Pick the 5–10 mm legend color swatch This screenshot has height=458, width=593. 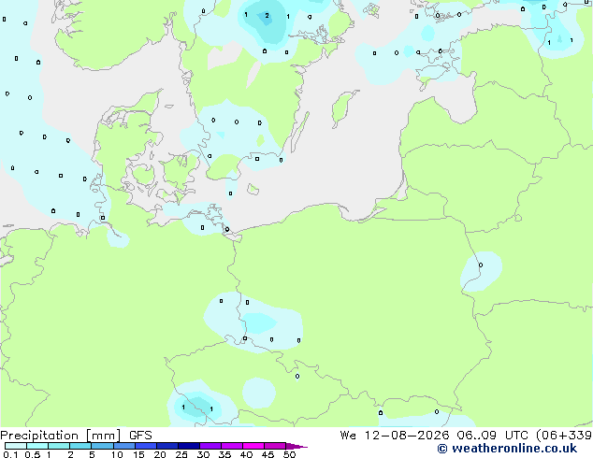click(x=102, y=446)
